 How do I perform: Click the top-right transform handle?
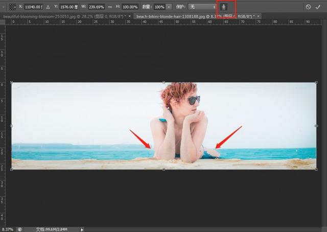tap(316, 83)
